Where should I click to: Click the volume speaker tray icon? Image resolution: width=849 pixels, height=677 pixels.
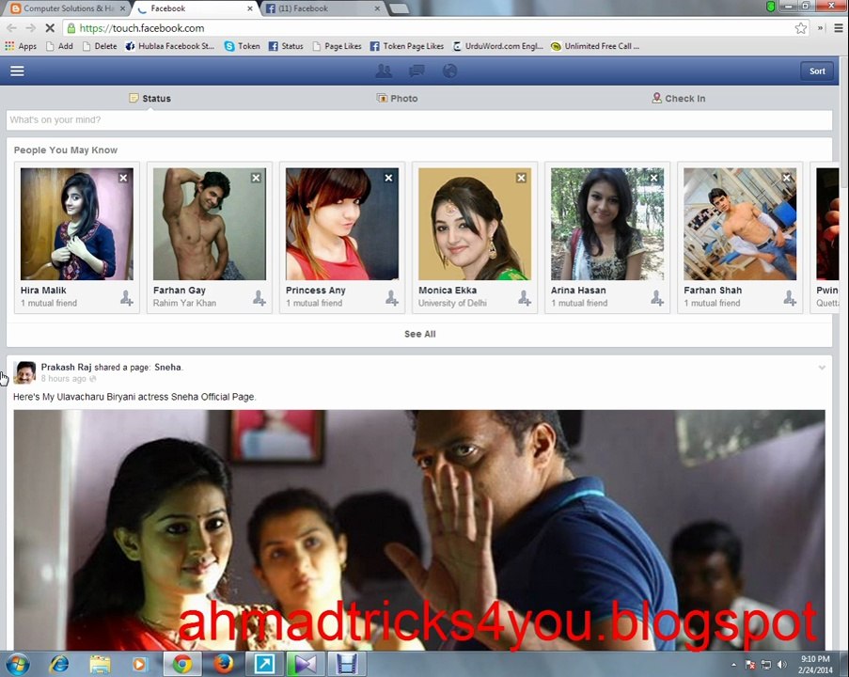[782, 664]
